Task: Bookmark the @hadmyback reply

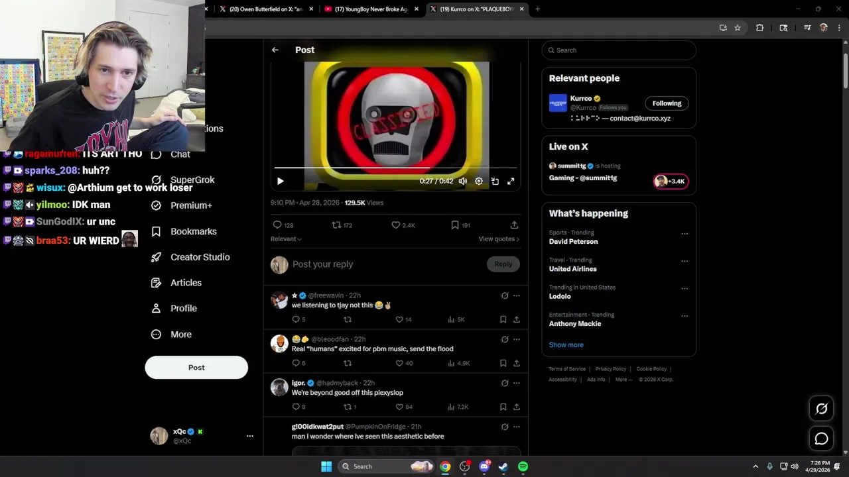Action: [503, 407]
